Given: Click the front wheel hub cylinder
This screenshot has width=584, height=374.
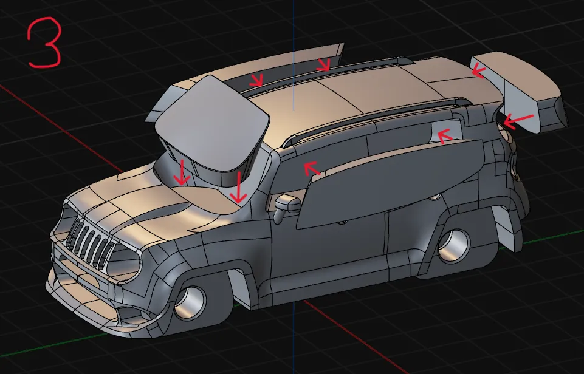Looking at the screenshot, I should (190, 302).
